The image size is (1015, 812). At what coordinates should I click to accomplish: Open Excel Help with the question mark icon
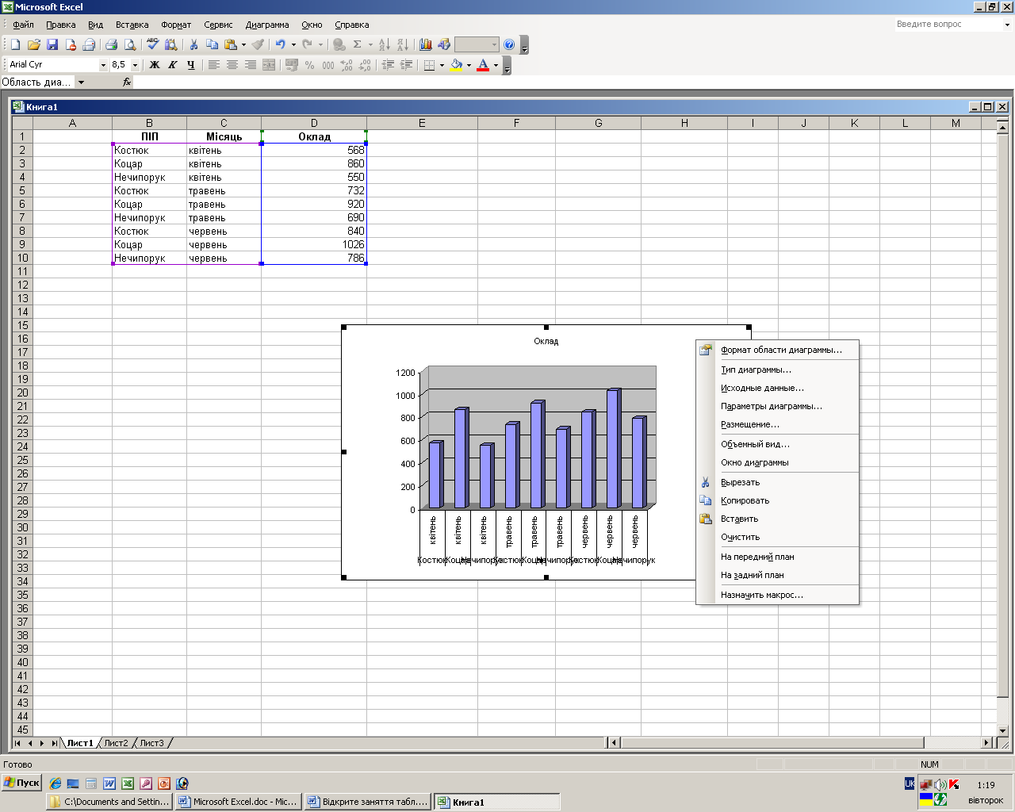tap(509, 45)
